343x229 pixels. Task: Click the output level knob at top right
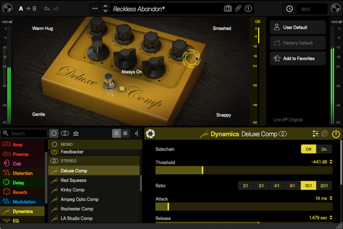(335, 8)
